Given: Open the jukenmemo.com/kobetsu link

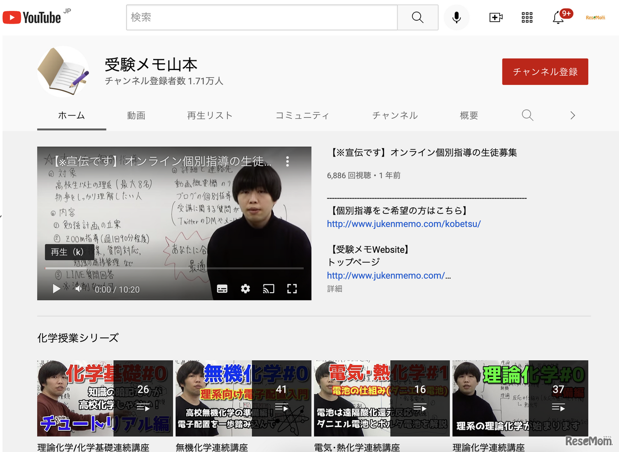Looking at the screenshot, I should tap(404, 224).
